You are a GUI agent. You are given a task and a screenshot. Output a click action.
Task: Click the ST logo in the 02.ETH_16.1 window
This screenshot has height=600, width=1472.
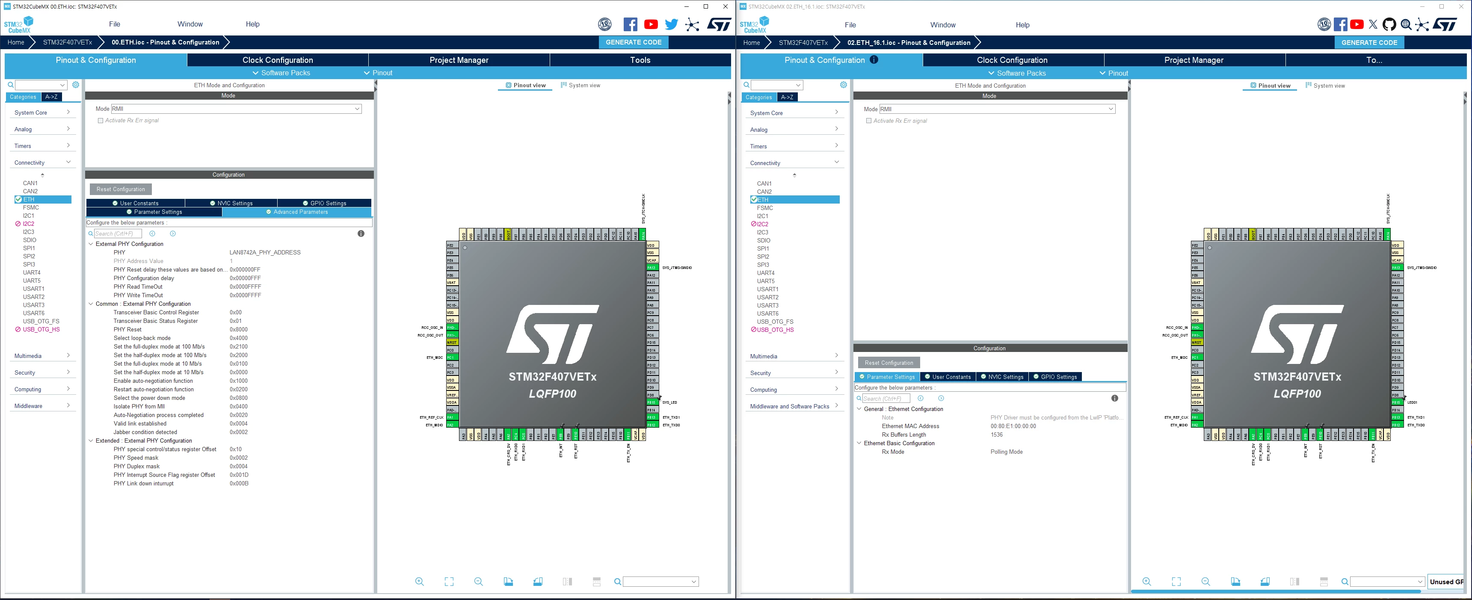coord(1445,24)
